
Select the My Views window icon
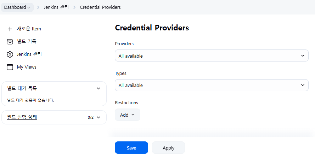click(10, 67)
